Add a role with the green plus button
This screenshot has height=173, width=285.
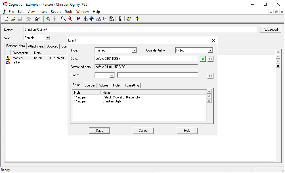point(209,92)
